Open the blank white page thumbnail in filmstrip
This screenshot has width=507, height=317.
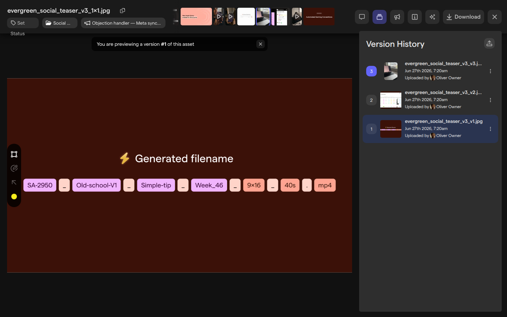246,17
